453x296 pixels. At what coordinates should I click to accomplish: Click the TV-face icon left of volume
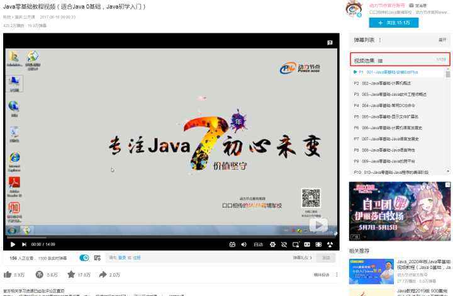(x=232, y=244)
